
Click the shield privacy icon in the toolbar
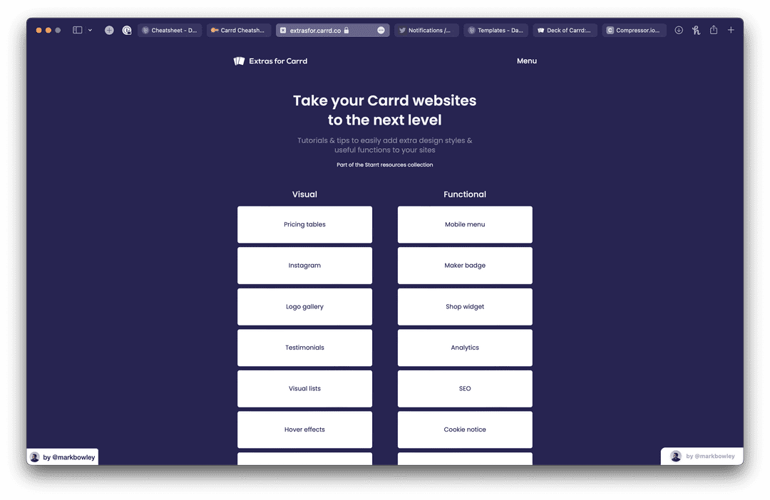tap(127, 31)
